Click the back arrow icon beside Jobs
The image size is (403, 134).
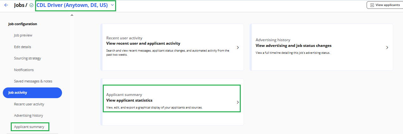click(x=6, y=5)
